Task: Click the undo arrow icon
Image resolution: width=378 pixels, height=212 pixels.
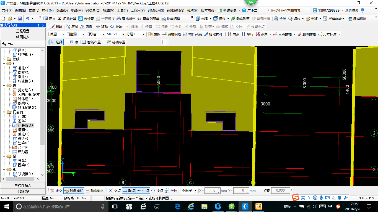Action: (28, 18)
